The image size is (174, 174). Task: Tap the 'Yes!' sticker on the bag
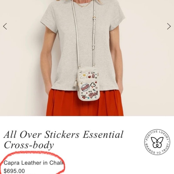coord(93,94)
